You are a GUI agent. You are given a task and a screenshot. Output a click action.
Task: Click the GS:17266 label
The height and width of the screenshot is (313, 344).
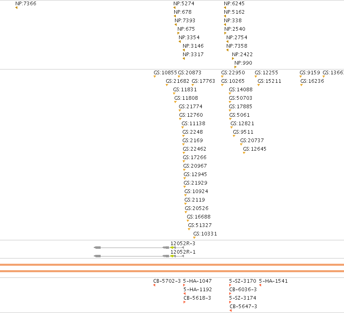(x=194, y=158)
